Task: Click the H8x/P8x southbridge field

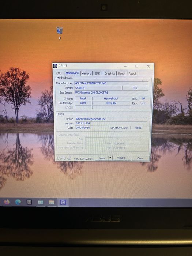Action: (x=111, y=103)
